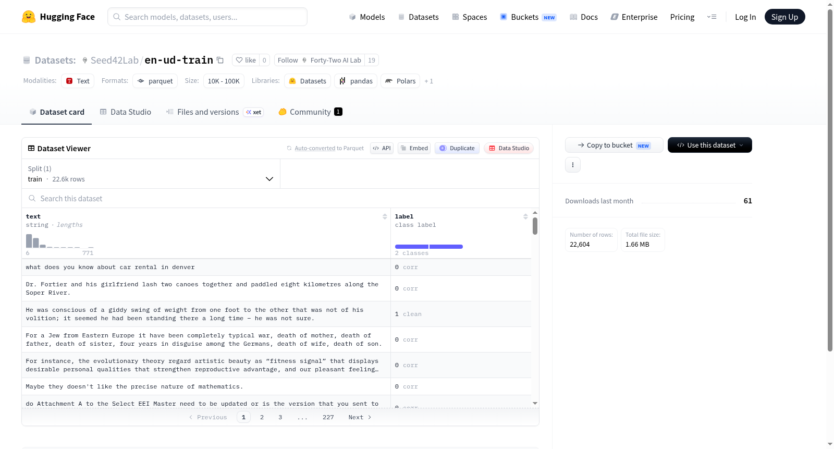This screenshot has height=449, width=834.
Task: Click the right label class distribution bar
Action: [x=446, y=247]
